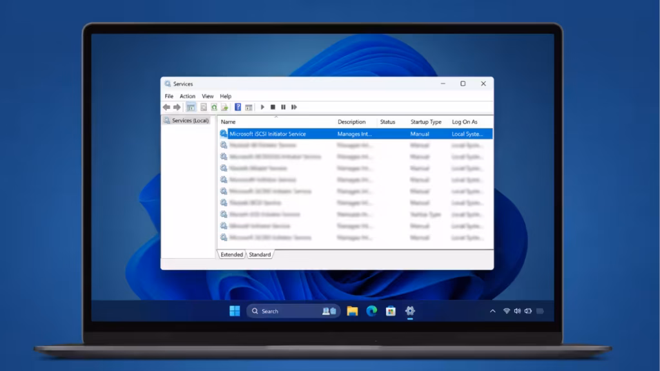Launch Microsoft Edge from the taskbar
The height and width of the screenshot is (371, 660).
point(371,311)
